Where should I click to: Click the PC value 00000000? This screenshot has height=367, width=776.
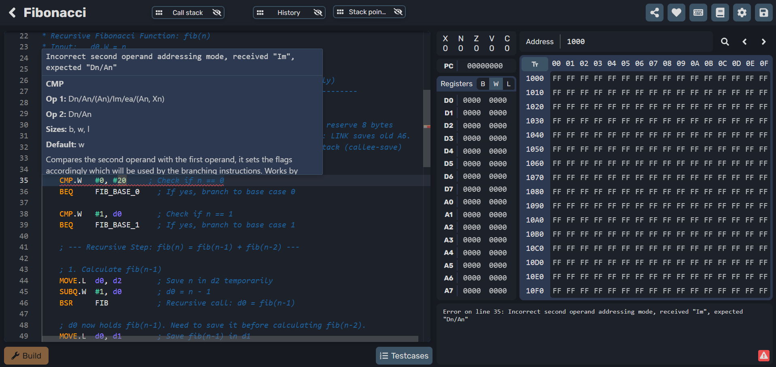tap(485, 66)
